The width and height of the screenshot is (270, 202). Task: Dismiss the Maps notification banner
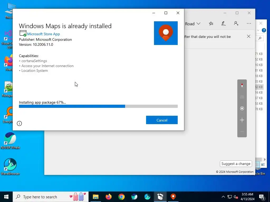(x=248, y=36)
